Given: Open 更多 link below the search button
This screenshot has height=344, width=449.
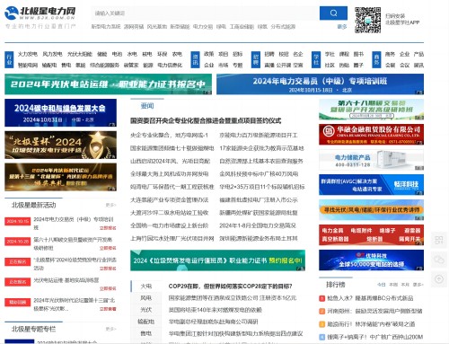Looking at the screenshot, I should (342, 27).
